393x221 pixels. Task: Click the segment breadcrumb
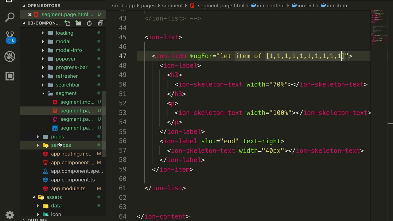click(x=173, y=6)
